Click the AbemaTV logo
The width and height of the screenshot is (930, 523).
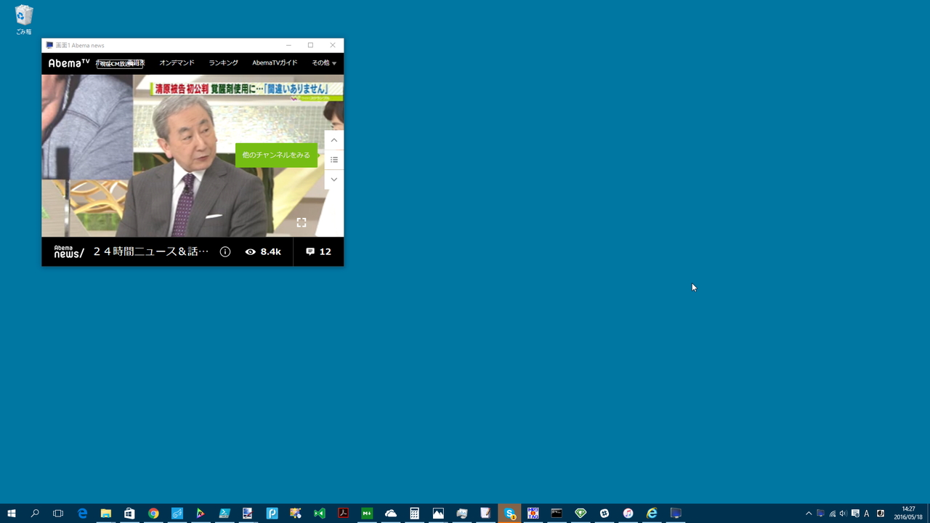coord(69,63)
